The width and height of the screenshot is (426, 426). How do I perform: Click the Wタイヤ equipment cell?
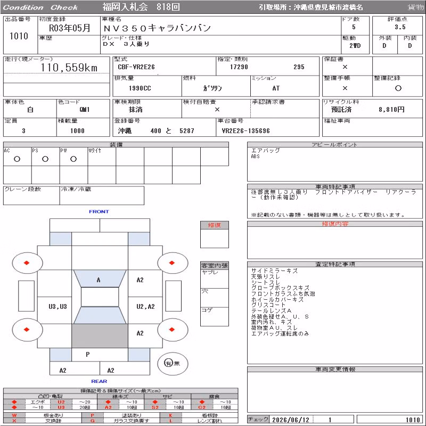[x=102, y=157]
